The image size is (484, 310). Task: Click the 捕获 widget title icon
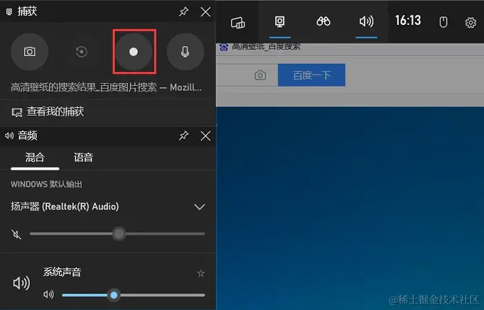click(x=9, y=12)
